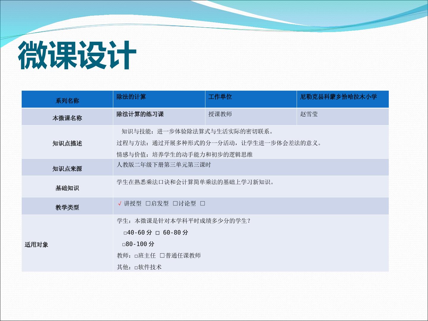Select the 60-80 分 score checkbox
This screenshot has height=321, width=428.
click(x=158, y=233)
